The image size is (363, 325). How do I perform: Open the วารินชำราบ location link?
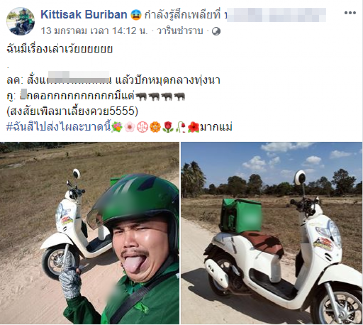(x=180, y=31)
